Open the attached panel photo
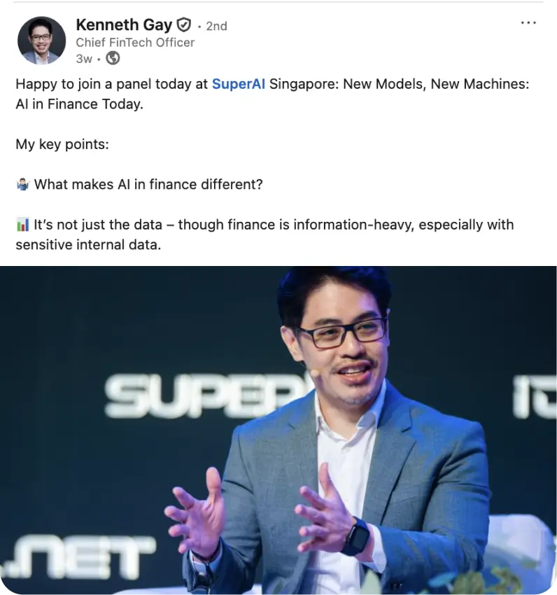 coord(278,430)
